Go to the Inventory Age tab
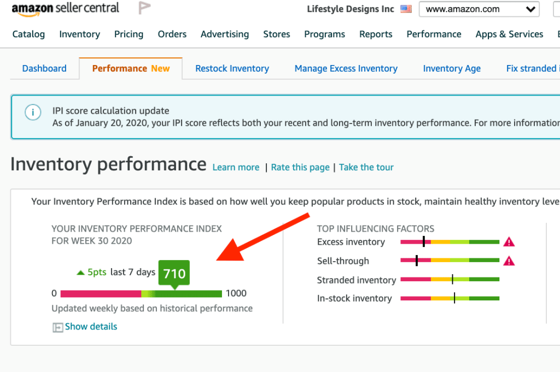This screenshot has width=560, height=372. [452, 68]
